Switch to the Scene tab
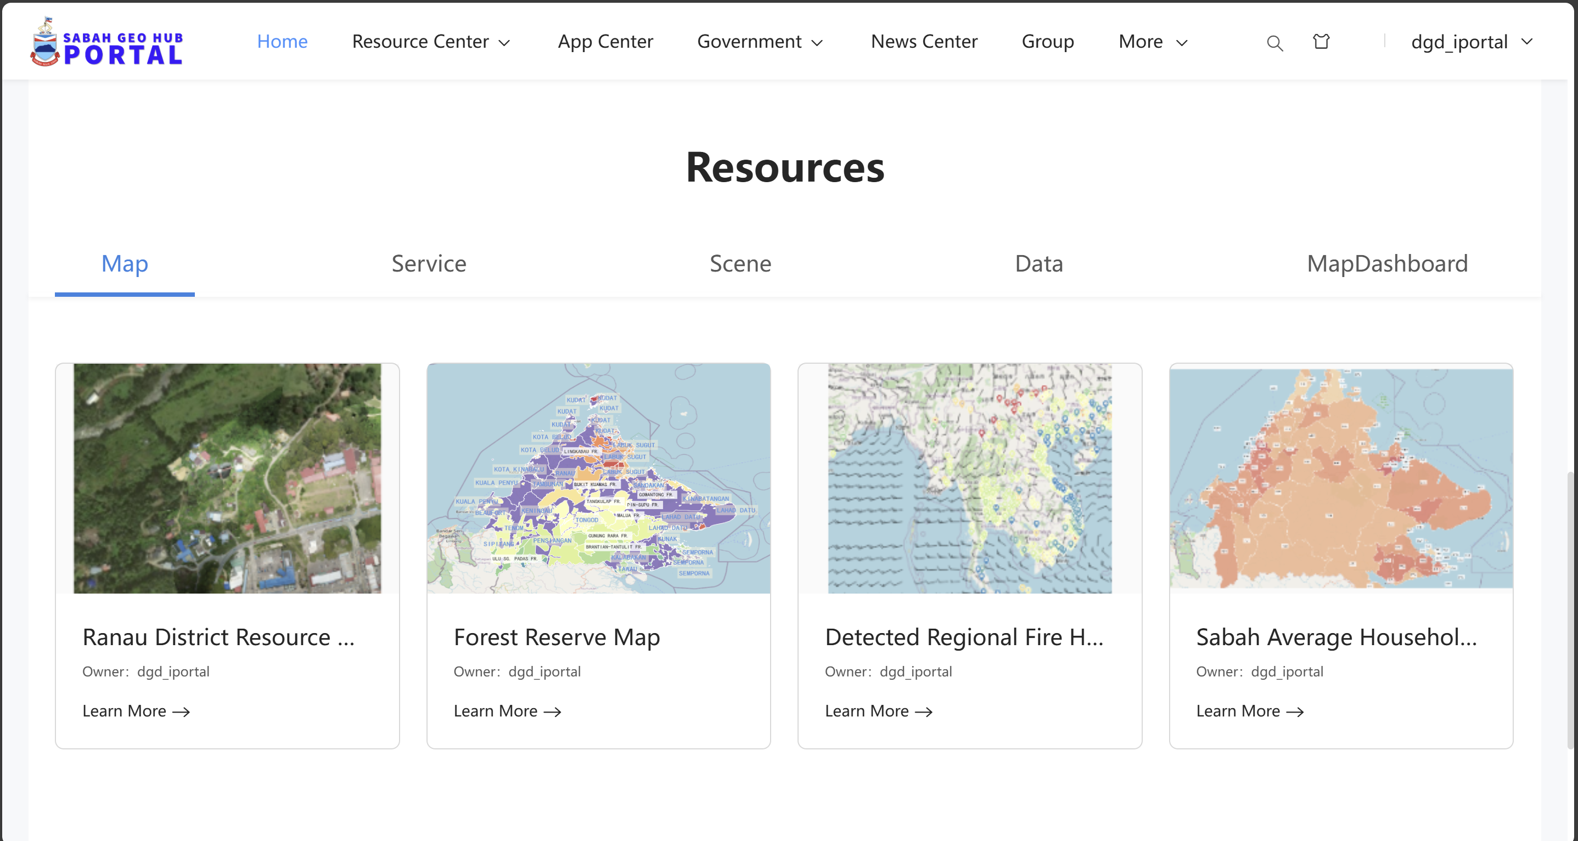This screenshot has height=841, width=1578. click(740, 264)
